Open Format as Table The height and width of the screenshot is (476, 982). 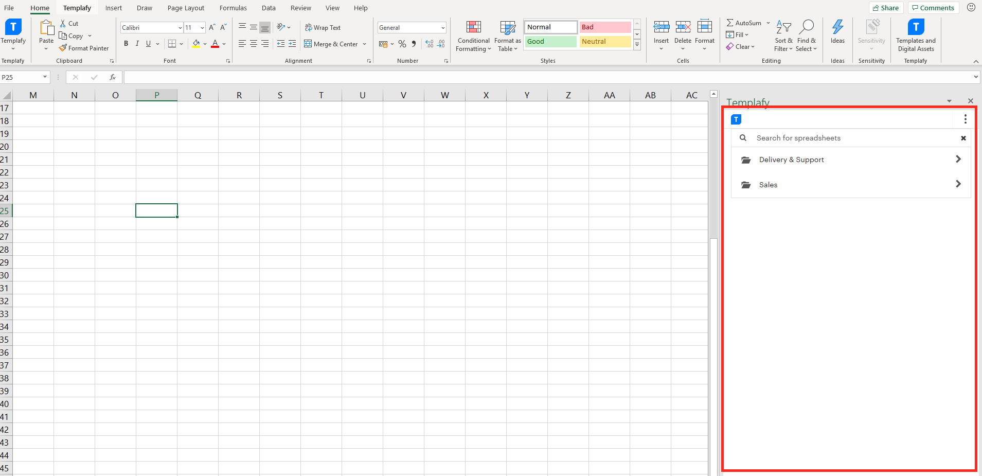[507, 35]
